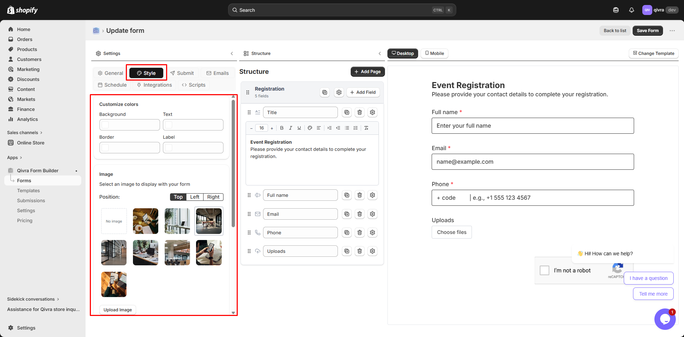Open the qivra account menu
684x337 pixels.
tap(660, 10)
